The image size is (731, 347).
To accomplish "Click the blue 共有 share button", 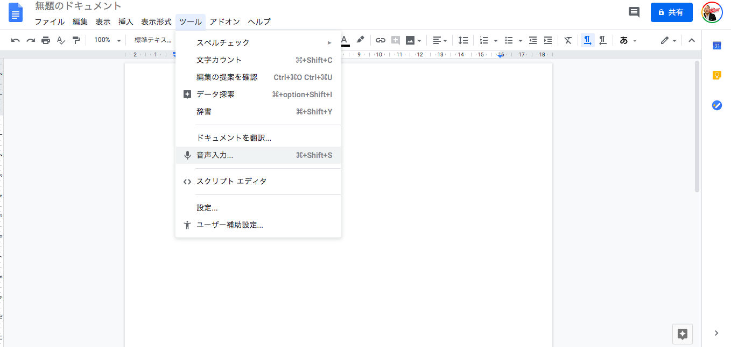I will [x=671, y=12].
